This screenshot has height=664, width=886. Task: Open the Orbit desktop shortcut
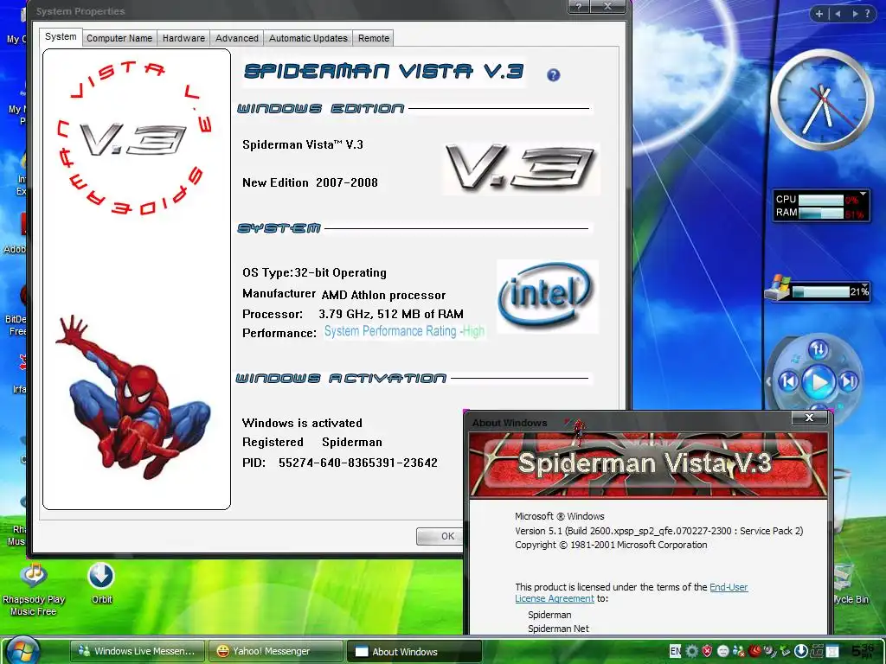tap(102, 584)
